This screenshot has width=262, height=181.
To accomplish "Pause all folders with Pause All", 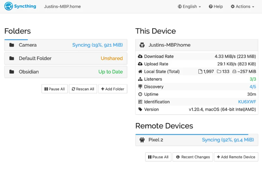I will click(55, 89).
